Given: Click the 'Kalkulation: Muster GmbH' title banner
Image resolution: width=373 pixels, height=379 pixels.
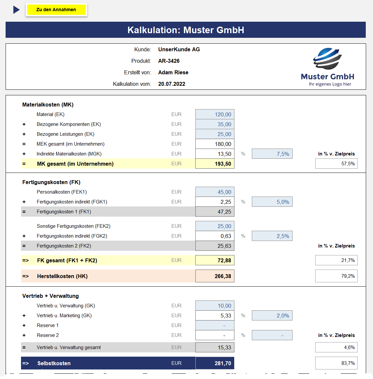Looking at the screenshot, I should [x=186, y=30].
